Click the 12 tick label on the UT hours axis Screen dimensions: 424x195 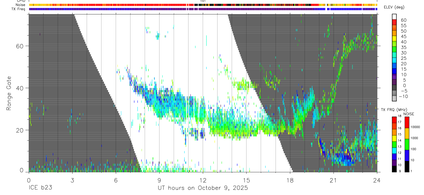[x=203, y=180]
